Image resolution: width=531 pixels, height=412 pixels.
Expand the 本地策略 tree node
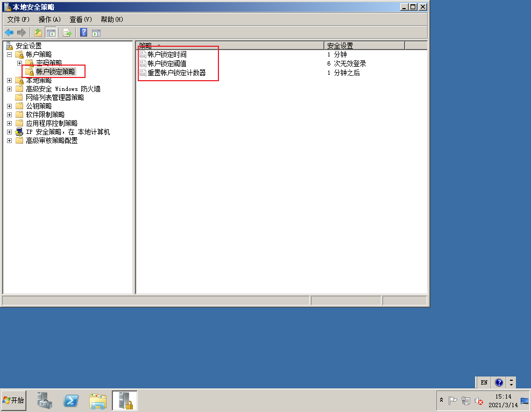tap(10, 80)
